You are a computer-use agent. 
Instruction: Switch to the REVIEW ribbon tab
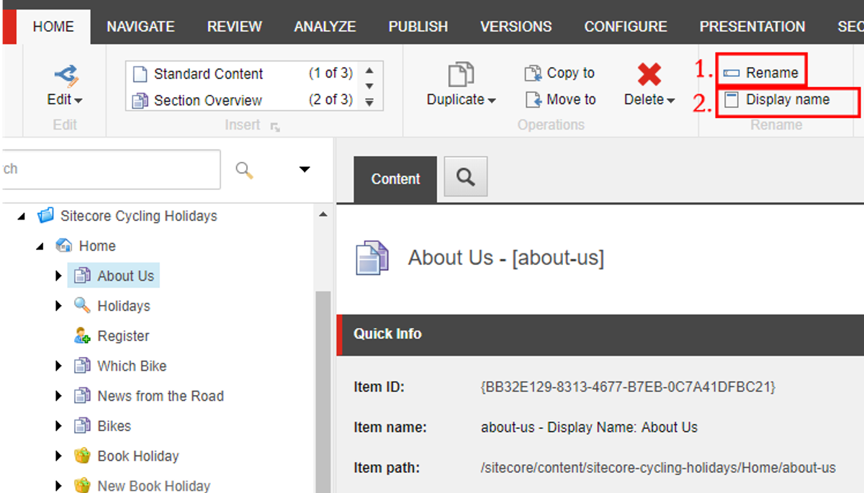pyautogui.click(x=234, y=27)
